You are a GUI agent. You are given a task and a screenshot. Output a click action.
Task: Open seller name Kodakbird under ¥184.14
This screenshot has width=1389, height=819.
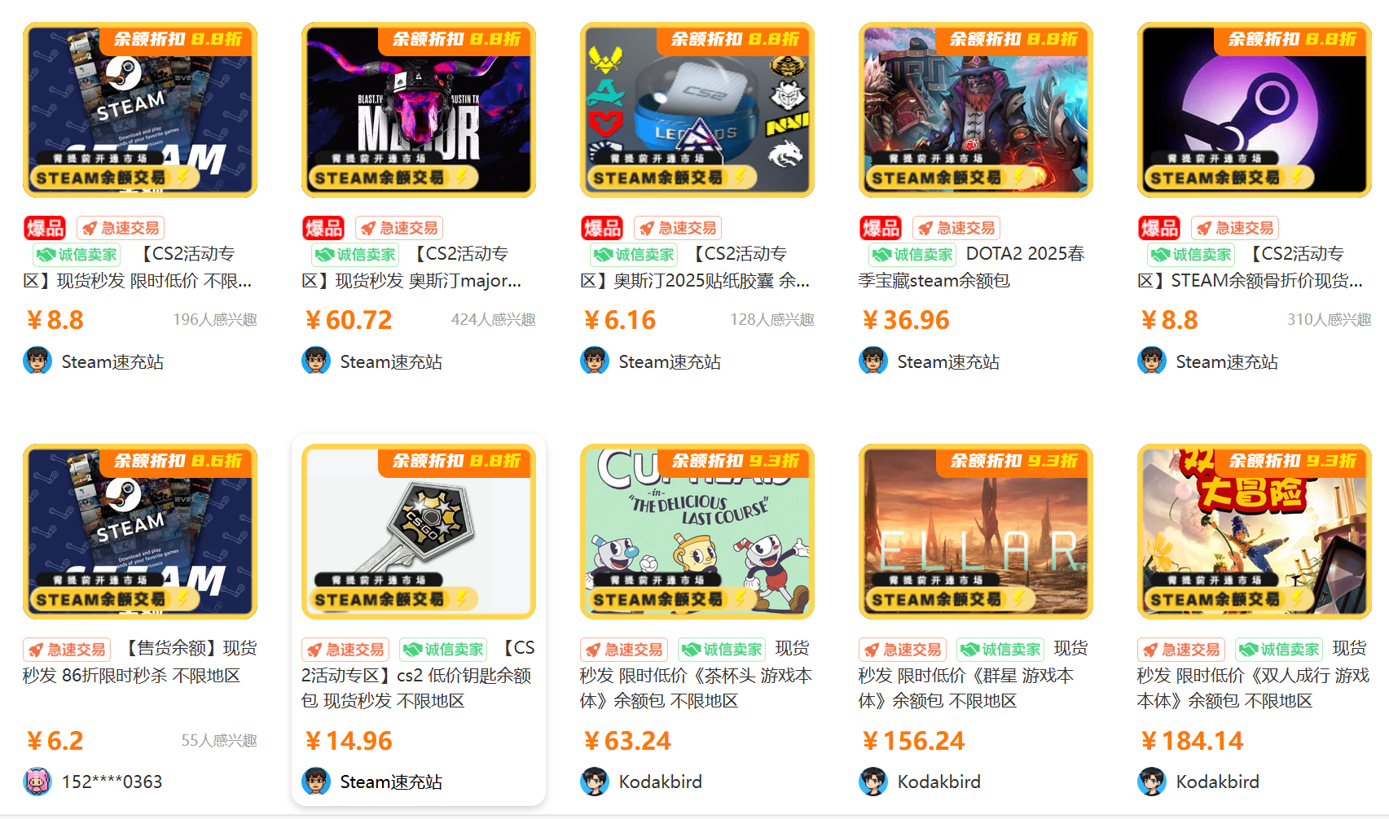tap(1217, 782)
